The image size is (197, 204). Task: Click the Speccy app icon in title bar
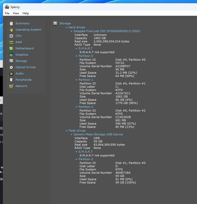[x=7, y=7]
